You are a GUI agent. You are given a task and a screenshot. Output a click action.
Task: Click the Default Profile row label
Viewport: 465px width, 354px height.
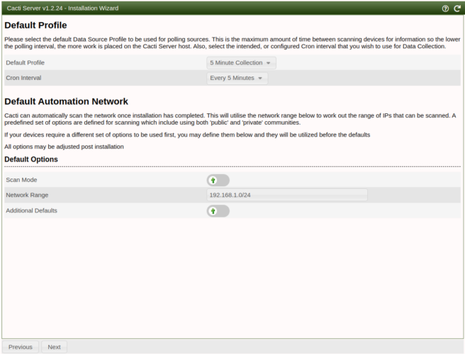26,63
